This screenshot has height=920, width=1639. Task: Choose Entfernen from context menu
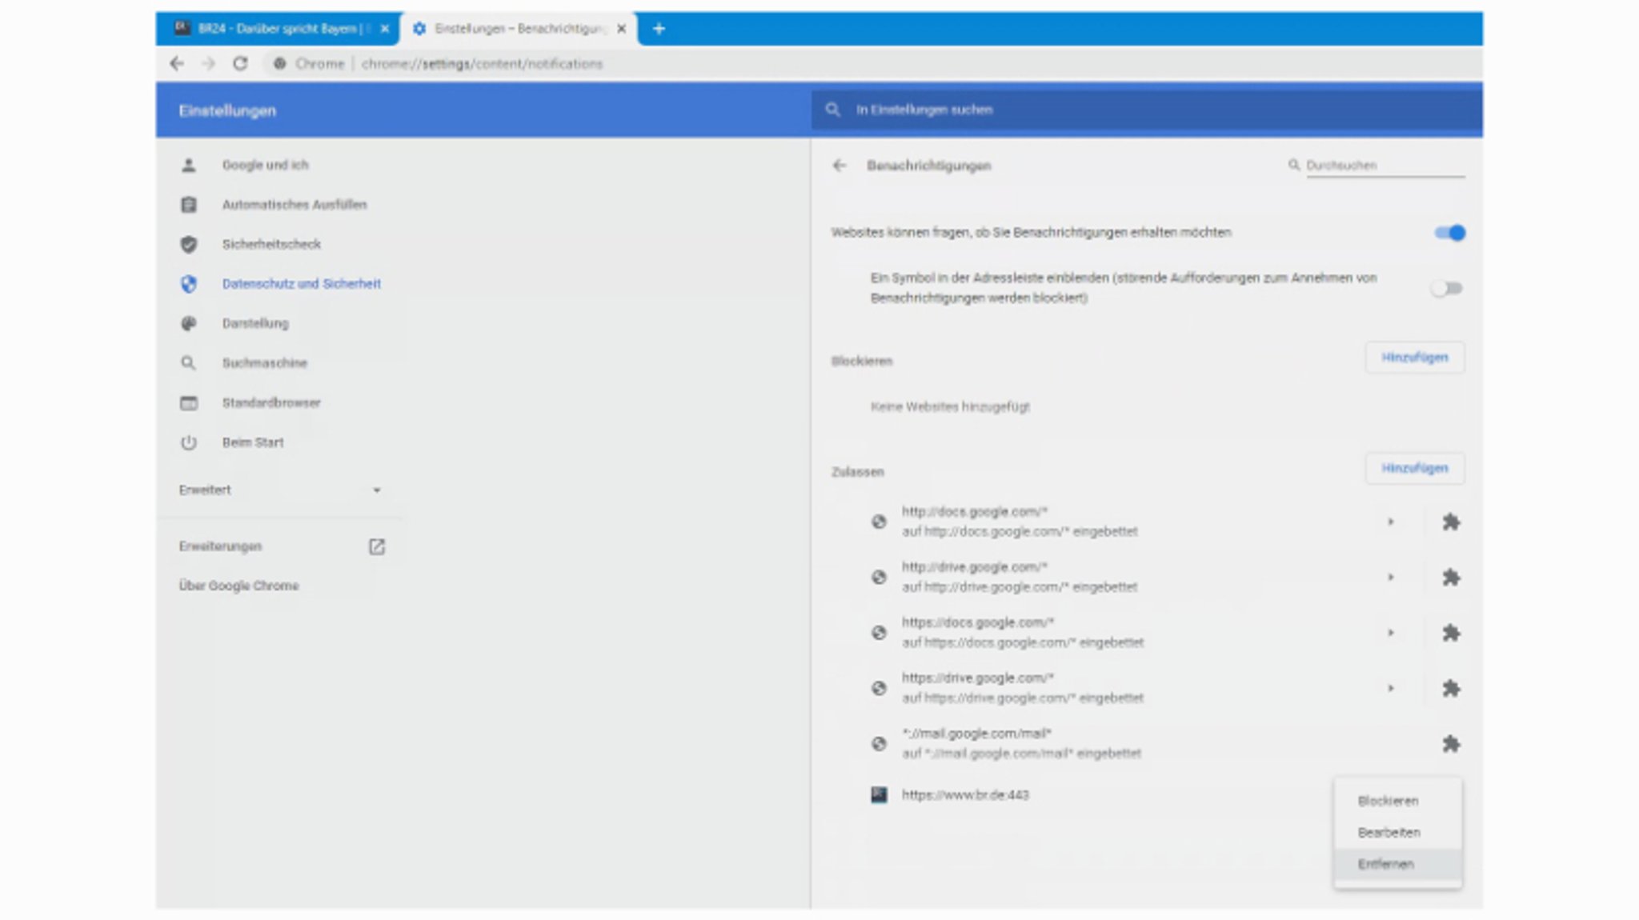click(1397, 864)
